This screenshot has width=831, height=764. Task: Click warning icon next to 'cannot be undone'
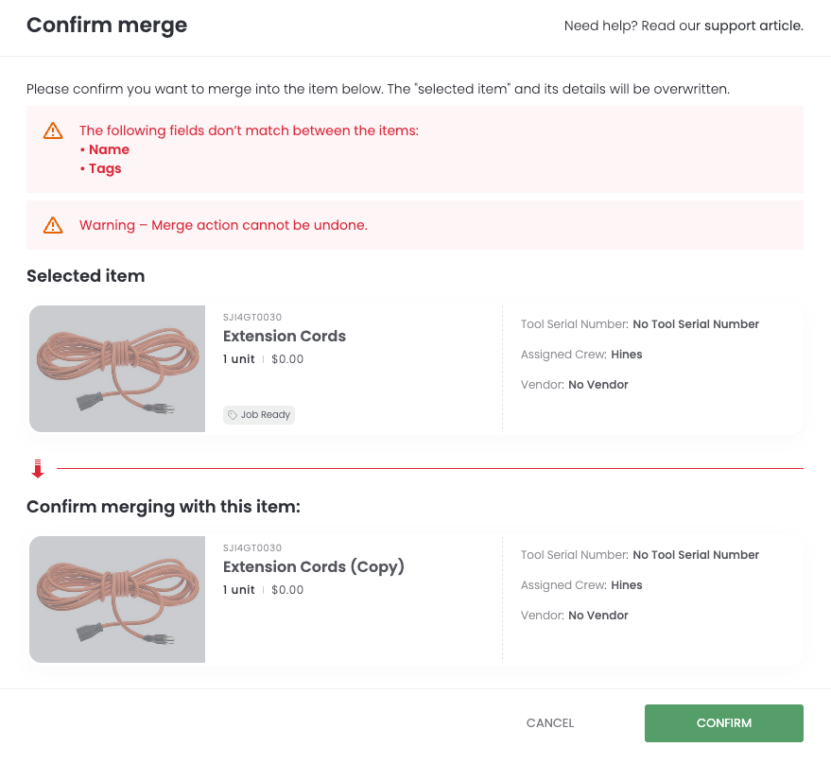(53, 225)
